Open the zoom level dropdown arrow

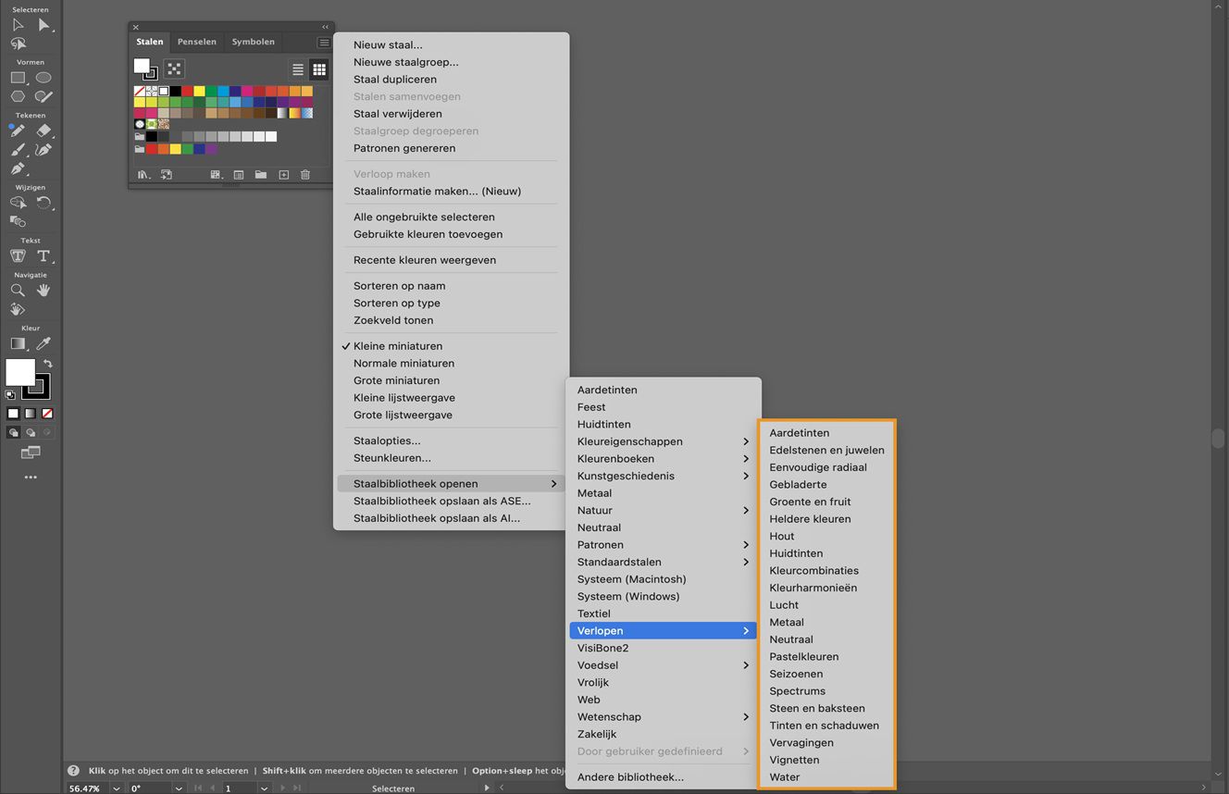(117, 788)
